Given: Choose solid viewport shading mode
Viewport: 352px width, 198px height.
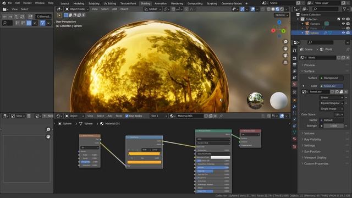Looking at the screenshot, I should [x=273, y=9].
